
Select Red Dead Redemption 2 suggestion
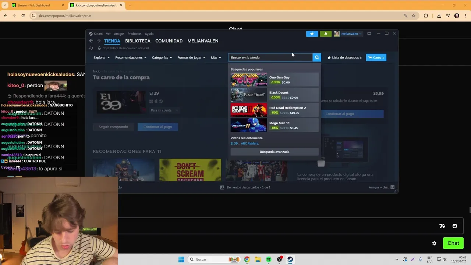pyautogui.click(x=275, y=110)
